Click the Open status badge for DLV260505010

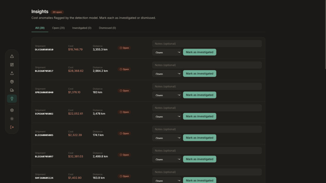(124, 48)
